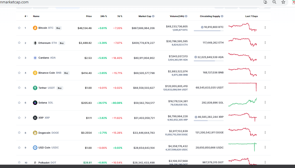This screenshot has height=168, width=295.
Task: Sort by the 24h % column header
Action: click(103, 16)
